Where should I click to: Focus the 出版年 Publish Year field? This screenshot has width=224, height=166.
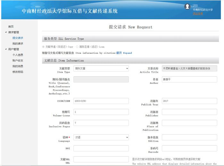point(189,101)
